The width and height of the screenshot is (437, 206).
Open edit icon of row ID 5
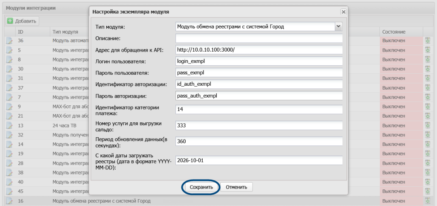[x=10, y=50]
